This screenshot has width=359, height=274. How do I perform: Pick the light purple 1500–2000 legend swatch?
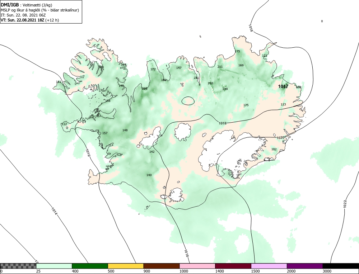click(x=269, y=266)
